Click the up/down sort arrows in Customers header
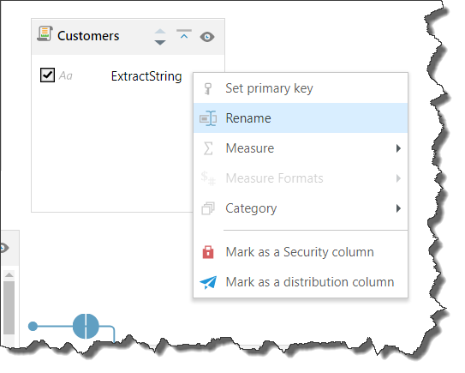Screen dimensions: 465x373 coord(160,37)
